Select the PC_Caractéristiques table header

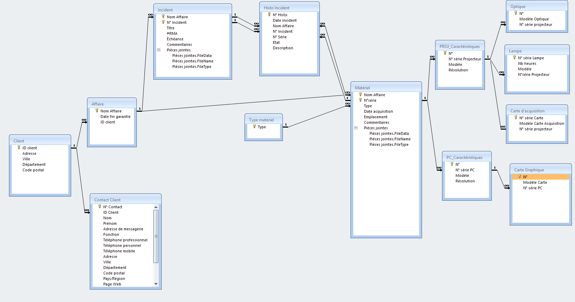pyautogui.click(x=467, y=157)
